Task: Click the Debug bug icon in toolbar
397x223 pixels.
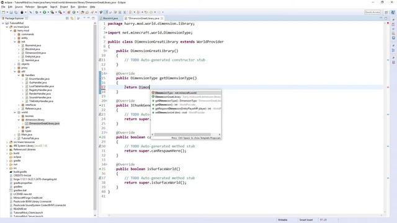Action: [x=37, y=12]
